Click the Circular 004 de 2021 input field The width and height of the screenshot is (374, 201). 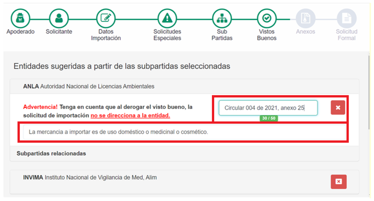coord(268,108)
